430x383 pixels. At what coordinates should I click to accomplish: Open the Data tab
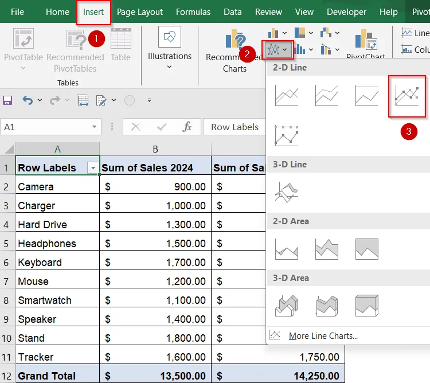(233, 12)
